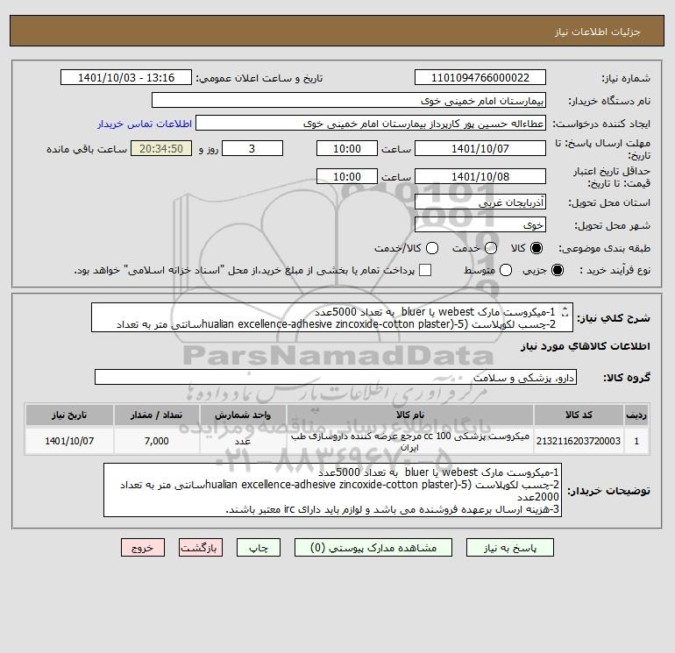The width and height of the screenshot is (675, 653).
Task: Select the کالا/خدمت radio option
Action: (x=432, y=248)
